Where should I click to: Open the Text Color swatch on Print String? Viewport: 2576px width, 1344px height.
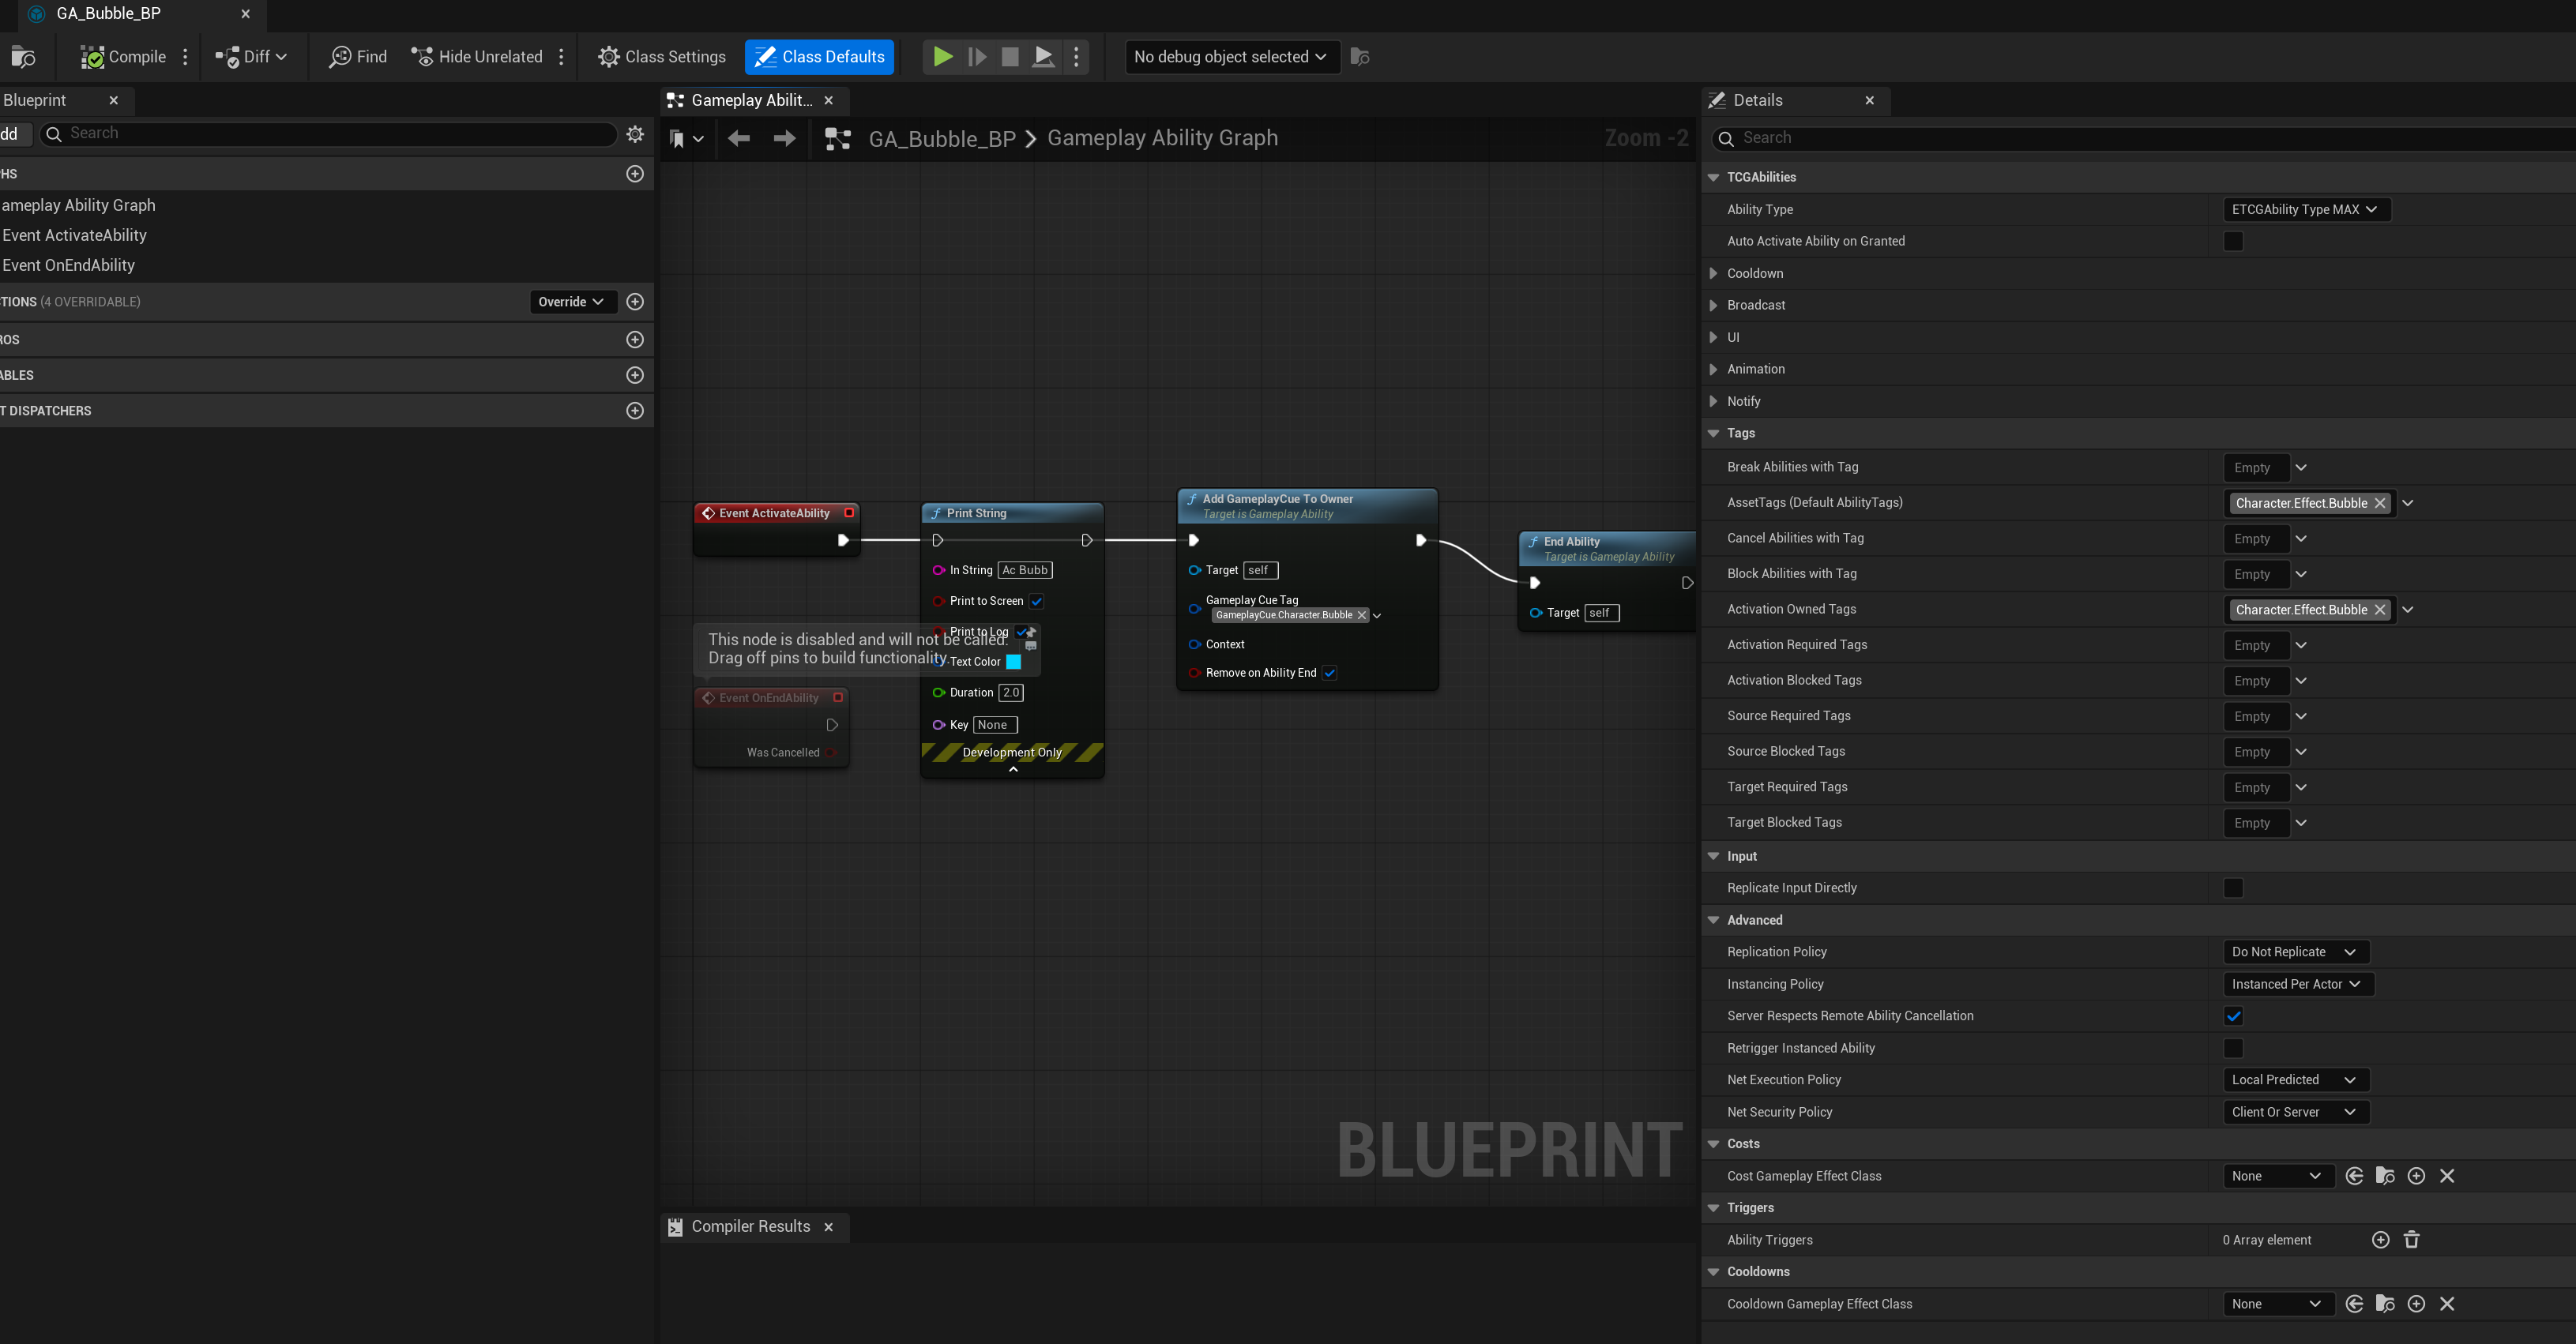click(1013, 662)
